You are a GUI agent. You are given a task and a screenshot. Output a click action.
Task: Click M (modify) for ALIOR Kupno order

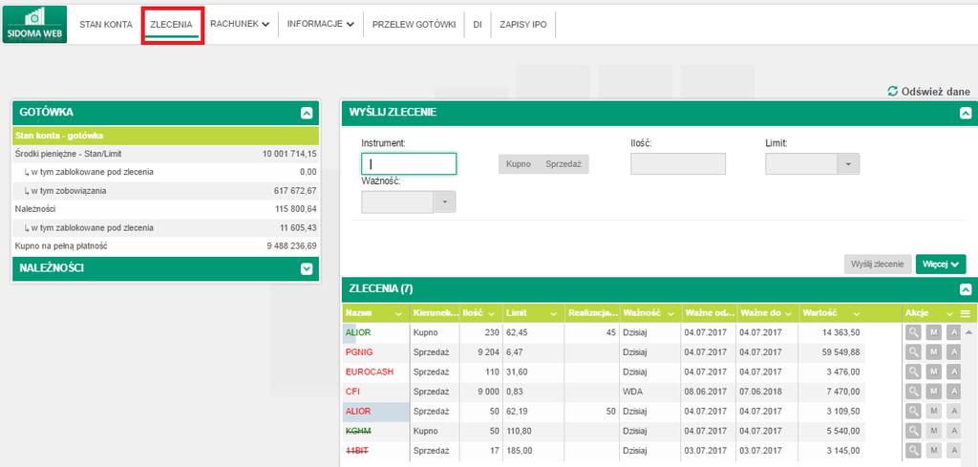934,333
